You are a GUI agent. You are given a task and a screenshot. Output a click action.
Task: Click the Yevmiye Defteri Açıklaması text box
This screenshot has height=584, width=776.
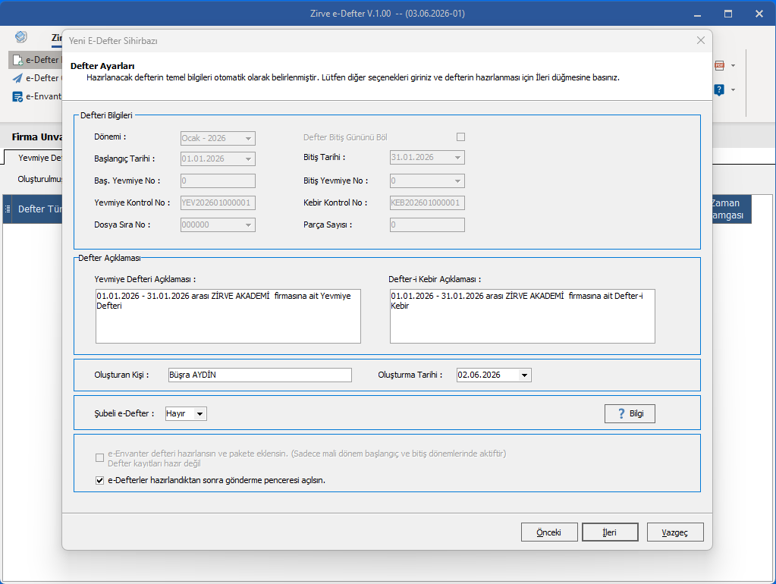tap(228, 316)
